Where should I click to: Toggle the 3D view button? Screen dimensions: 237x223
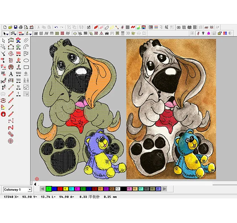(128, 34)
